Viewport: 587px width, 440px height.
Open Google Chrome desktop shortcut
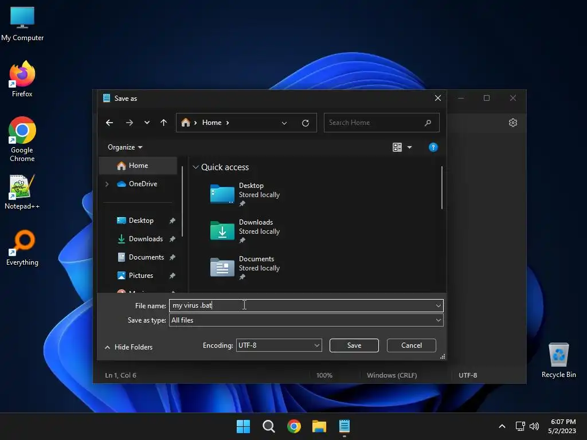(x=22, y=139)
